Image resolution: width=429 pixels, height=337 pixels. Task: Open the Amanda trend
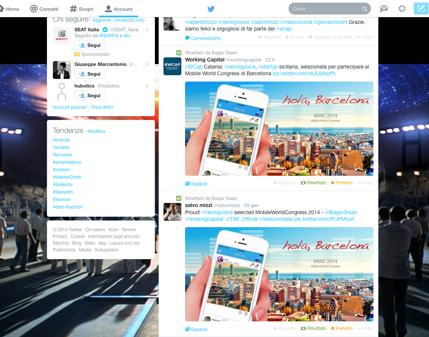pyautogui.click(x=61, y=140)
